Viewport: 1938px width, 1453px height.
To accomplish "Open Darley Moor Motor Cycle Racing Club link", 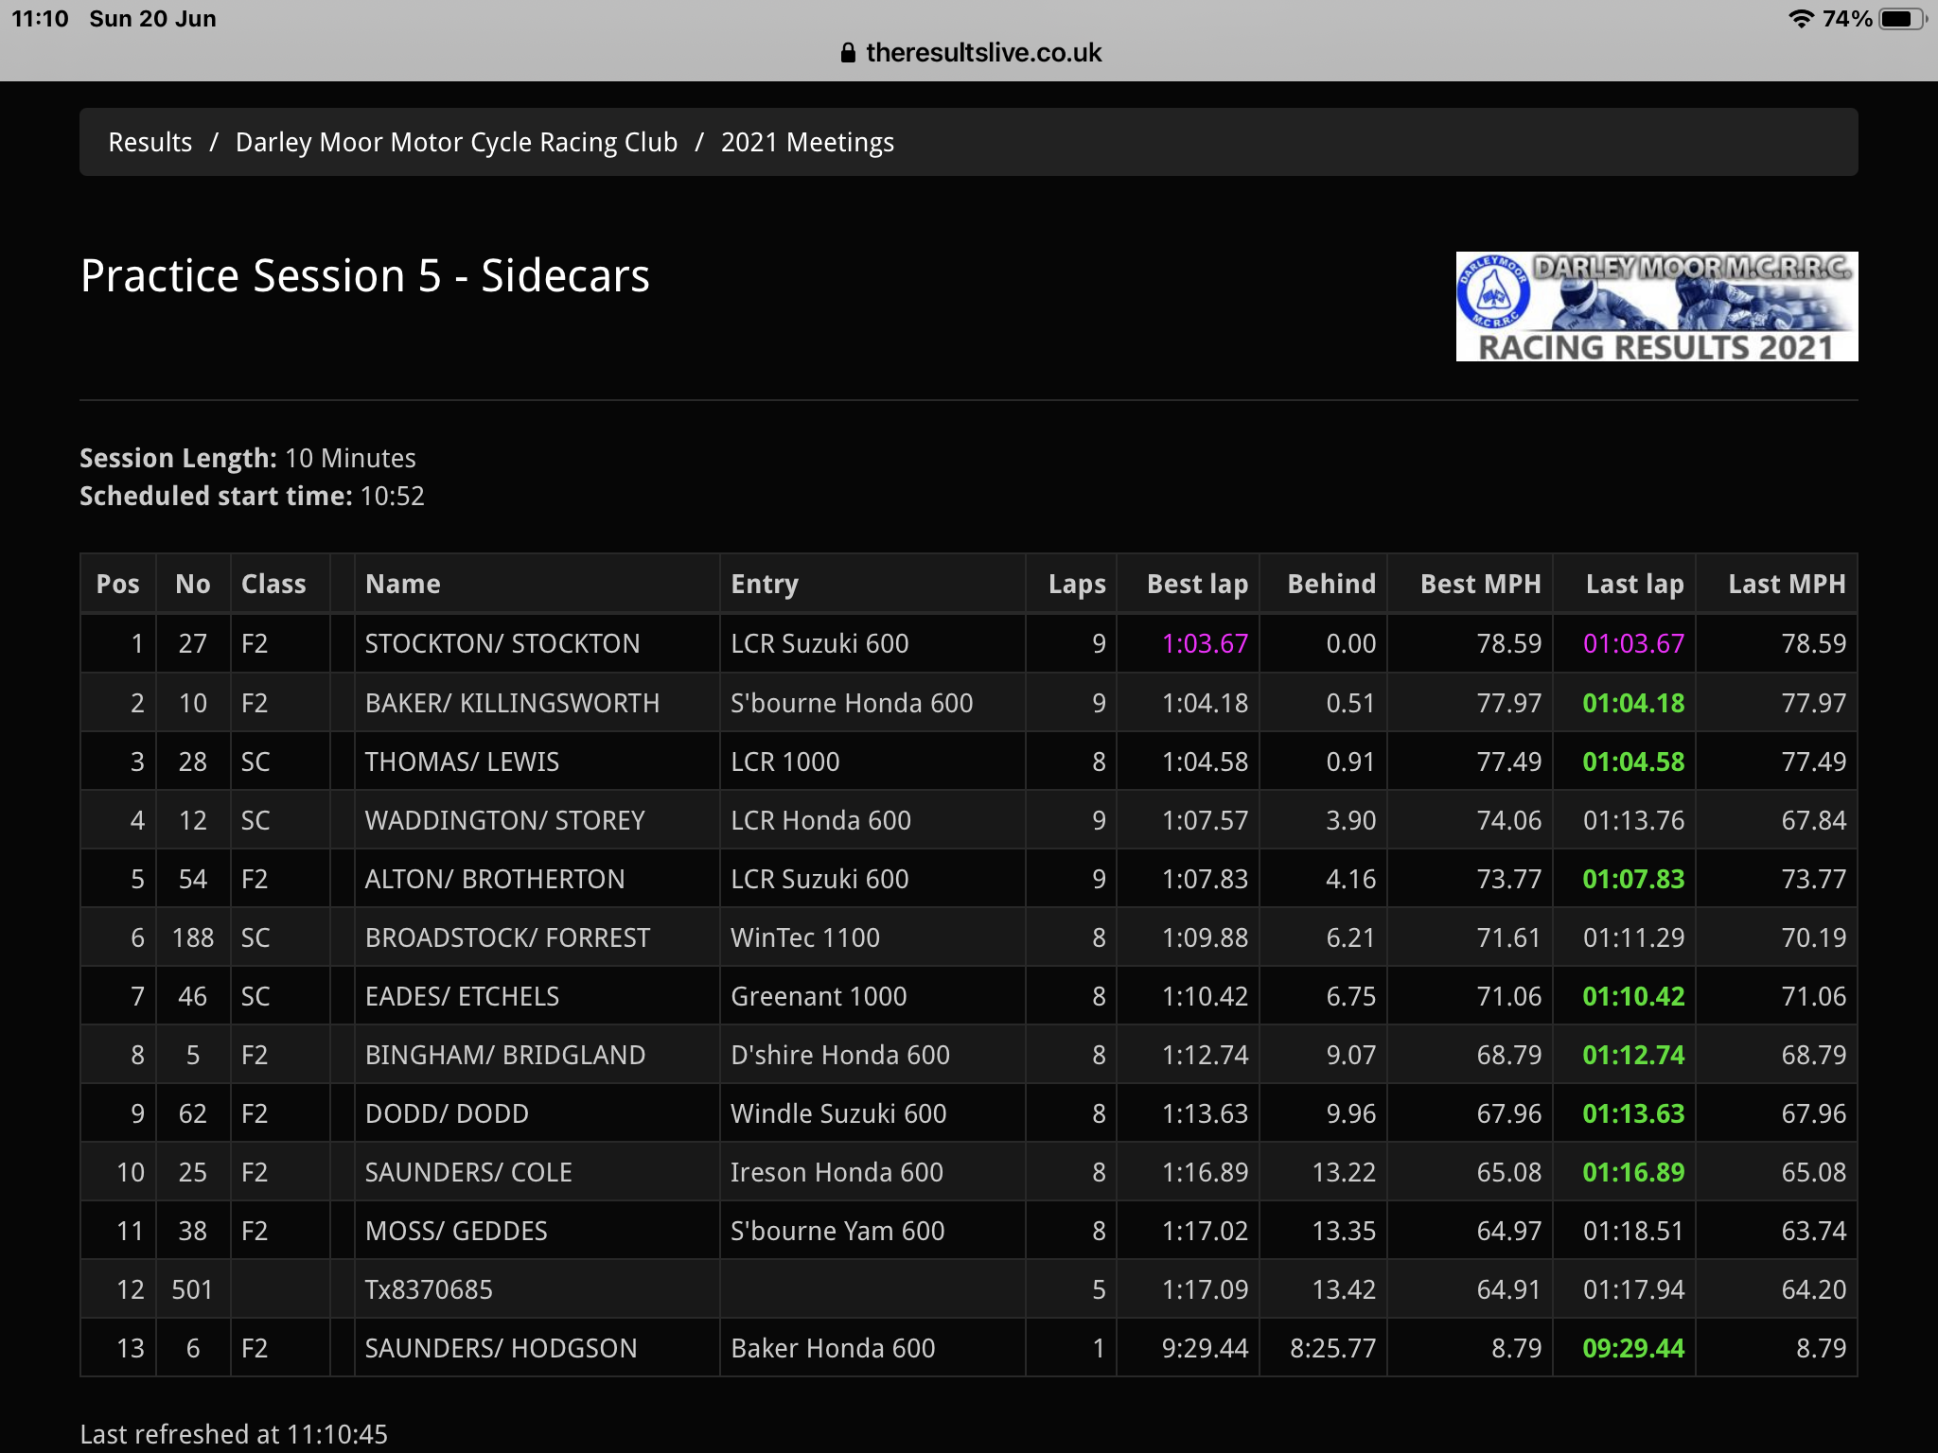I will tap(456, 142).
